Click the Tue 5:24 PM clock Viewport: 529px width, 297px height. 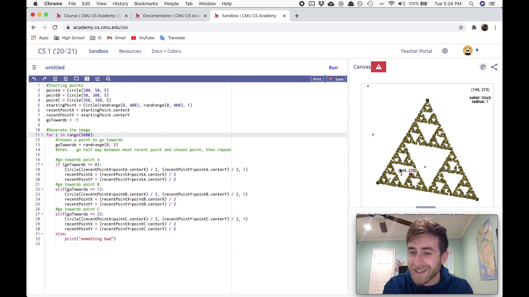coord(448,4)
